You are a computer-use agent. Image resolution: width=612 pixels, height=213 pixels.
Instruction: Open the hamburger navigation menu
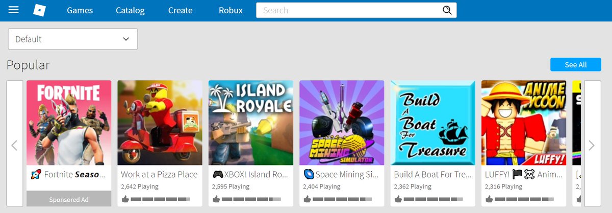14,10
